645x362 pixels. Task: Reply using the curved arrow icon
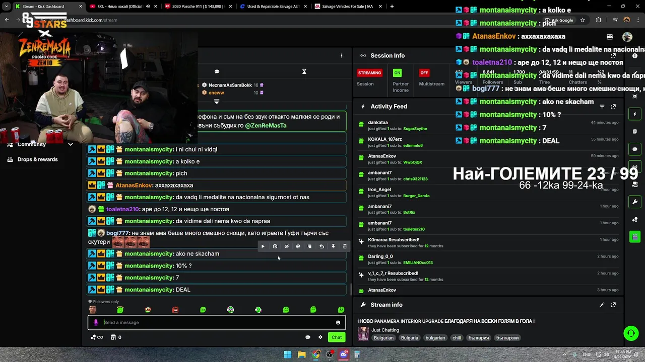[x=321, y=246]
